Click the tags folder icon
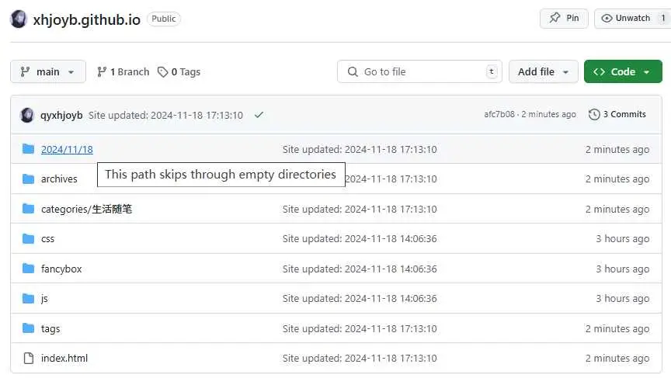Image resolution: width=671 pixels, height=378 pixels. coord(29,328)
